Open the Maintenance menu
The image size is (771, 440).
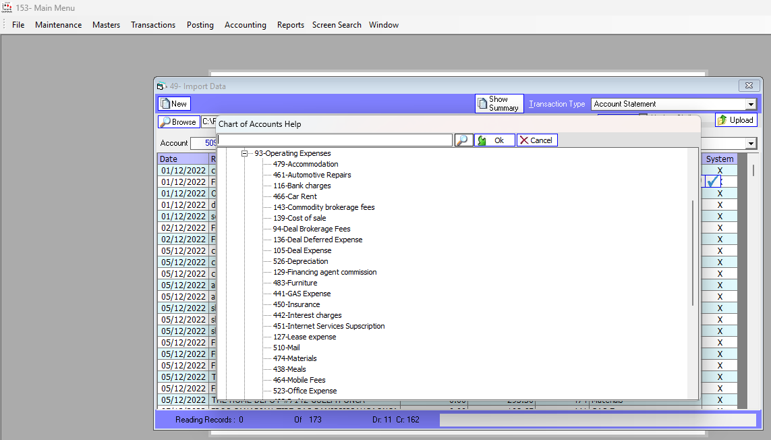[x=59, y=24]
